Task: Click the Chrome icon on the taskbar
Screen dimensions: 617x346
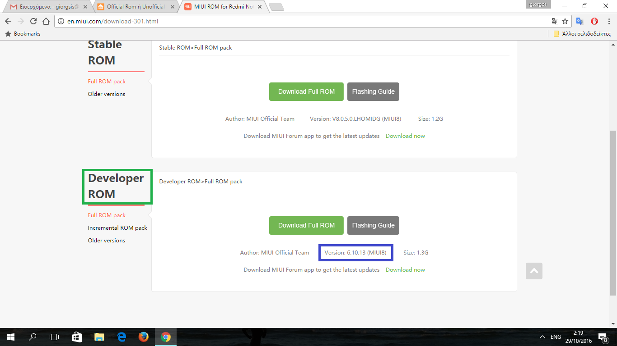Action: click(x=165, y=337)
